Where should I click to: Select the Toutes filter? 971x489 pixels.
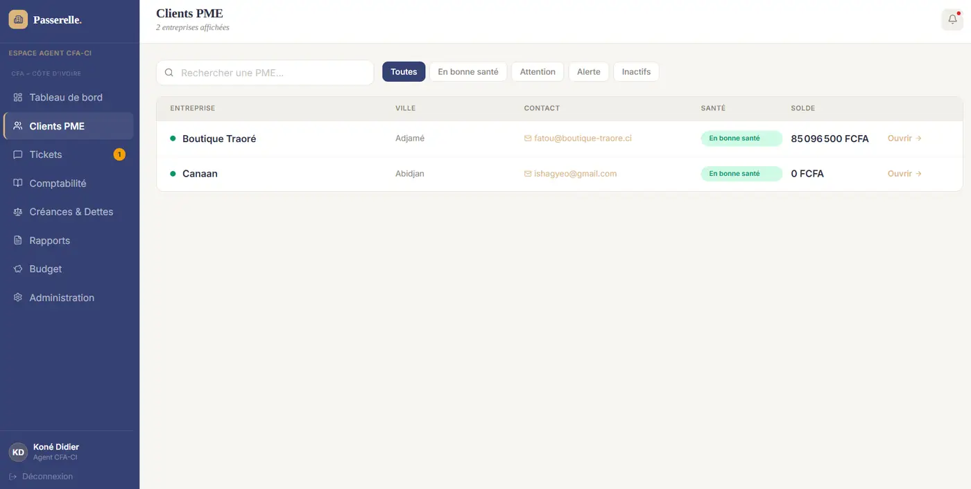(404, 72)
